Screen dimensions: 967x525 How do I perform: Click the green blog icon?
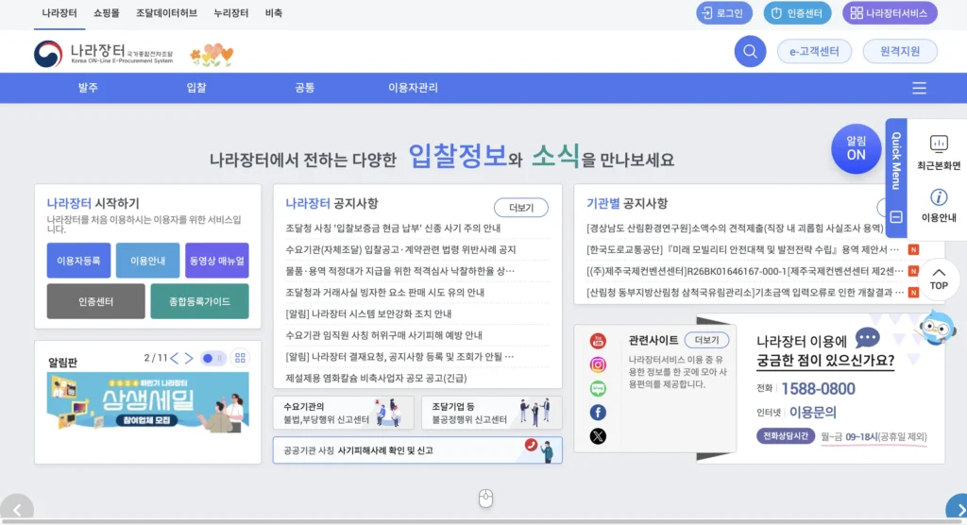click(x=598, y=389)
